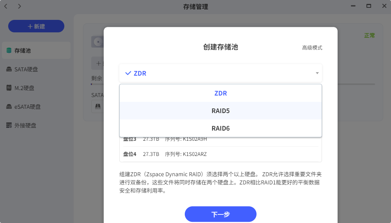Select disk slot 盘位3 row
The image size is (391, 223).
click(220, 140)
